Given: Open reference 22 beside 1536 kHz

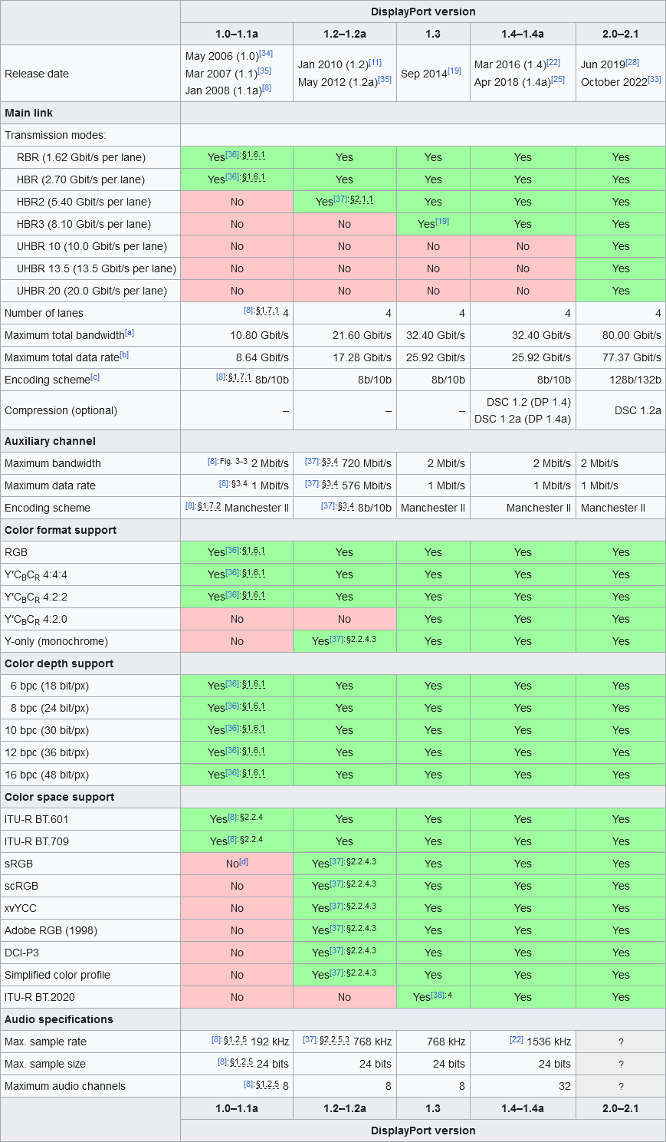Looking at the screenshot, I should click(x=517, y=1040).
